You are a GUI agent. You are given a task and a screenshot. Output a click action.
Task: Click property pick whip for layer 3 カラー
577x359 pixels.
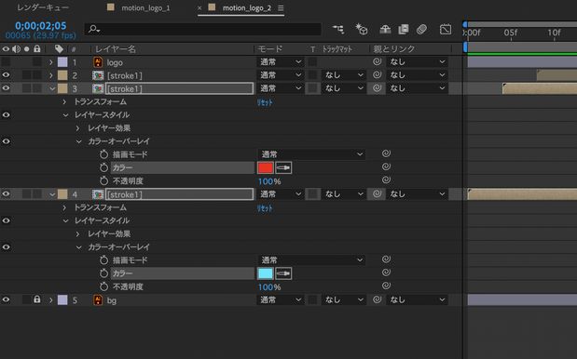pos(386,166)
